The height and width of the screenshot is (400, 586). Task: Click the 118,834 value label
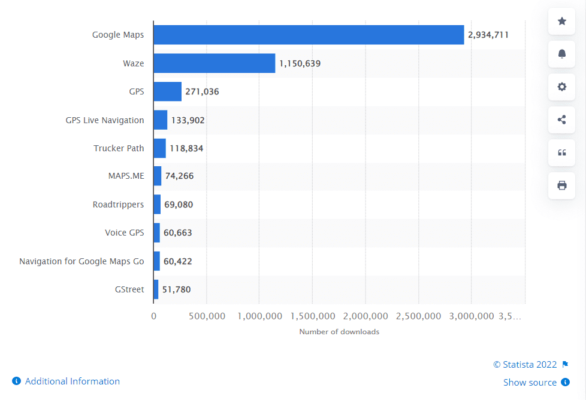tap(186, 148)
